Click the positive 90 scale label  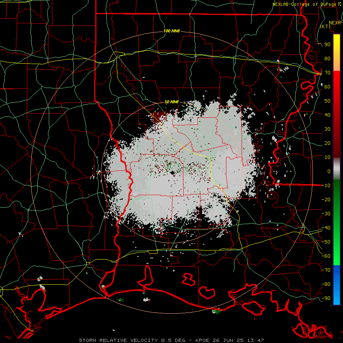[x=327, y=45]
